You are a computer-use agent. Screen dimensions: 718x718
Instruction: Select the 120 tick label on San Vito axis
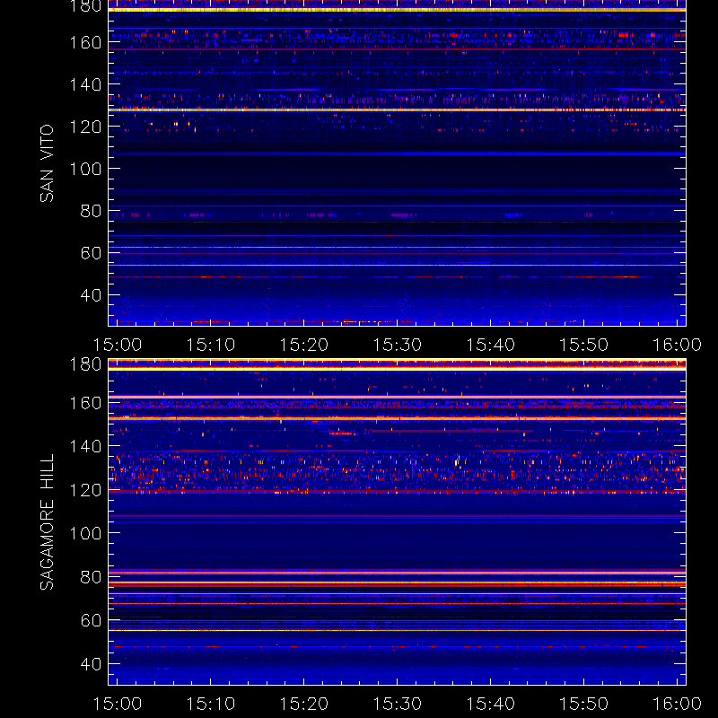85,127
